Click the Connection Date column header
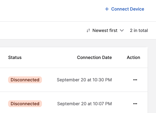Screen dimensions: 156x113 pos(94,57)
